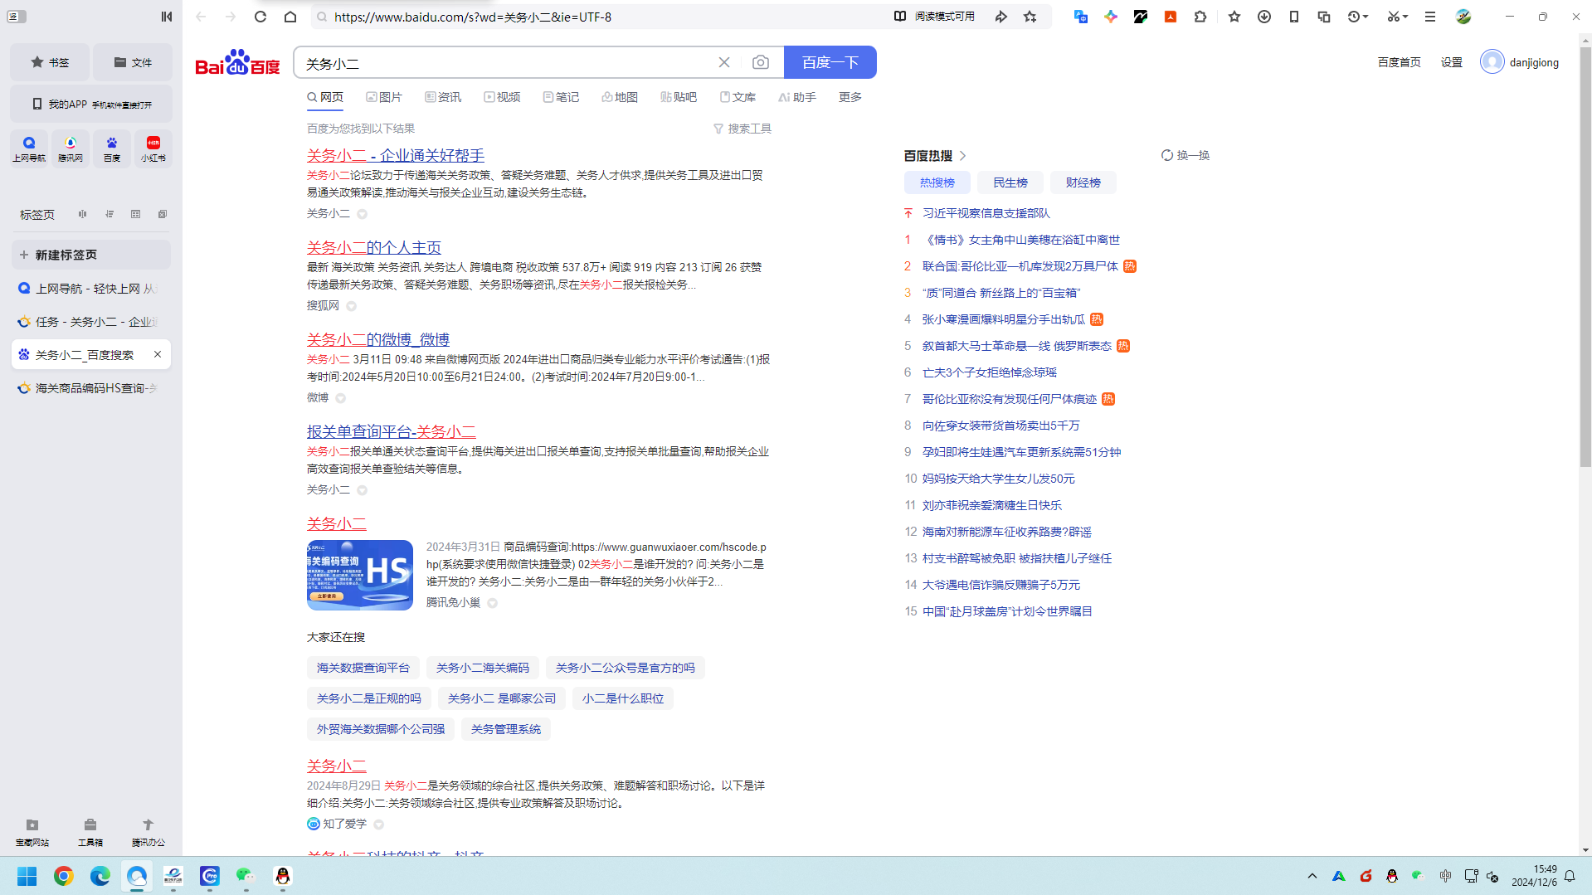Image resolution: width=1592 pixels, height=895 pixels.
Task: Open the danjigiong user avatar
Action: (1492, 62)
